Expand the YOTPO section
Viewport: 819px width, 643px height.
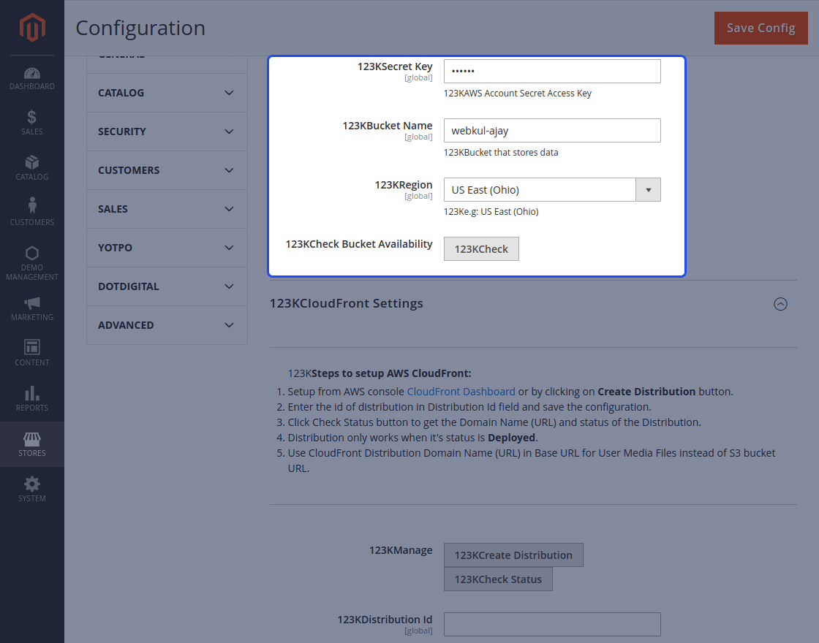[167, 247]
